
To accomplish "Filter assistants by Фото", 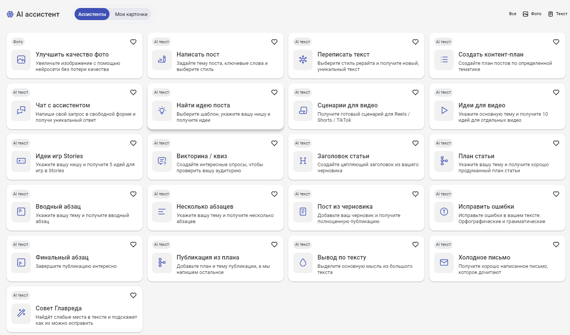I will click(532, 14).
